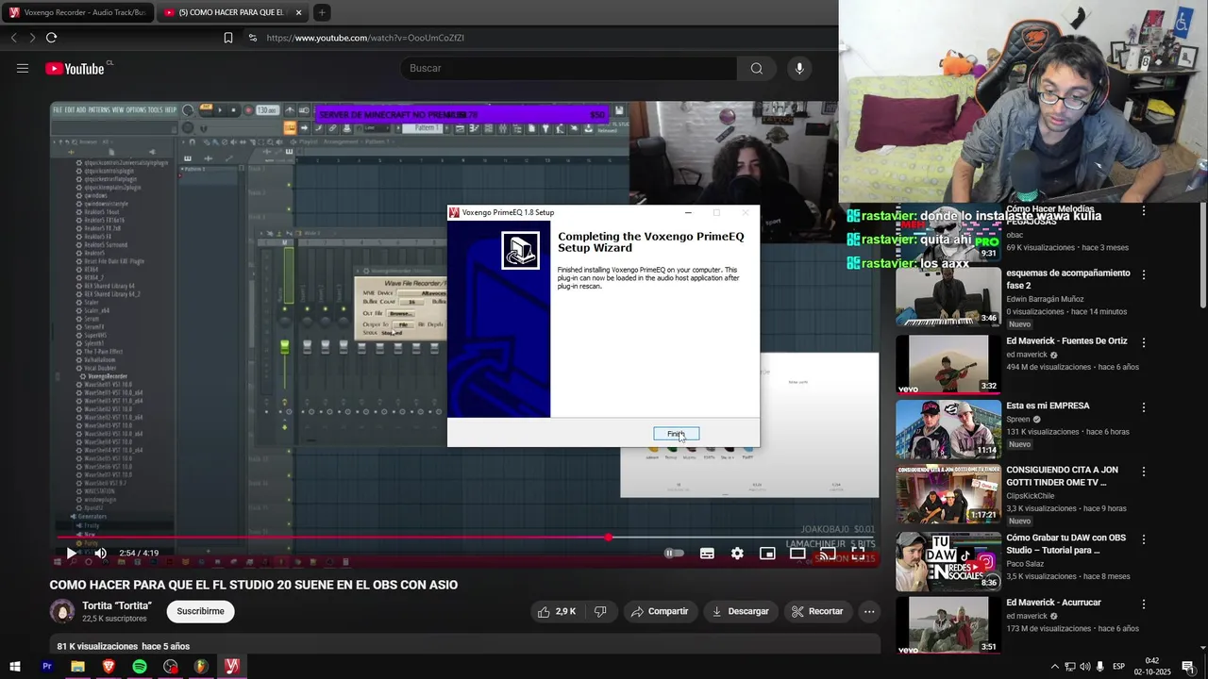Open Brave browser from the taskbar
This screenshot has width=1208, height=679.
109,667
